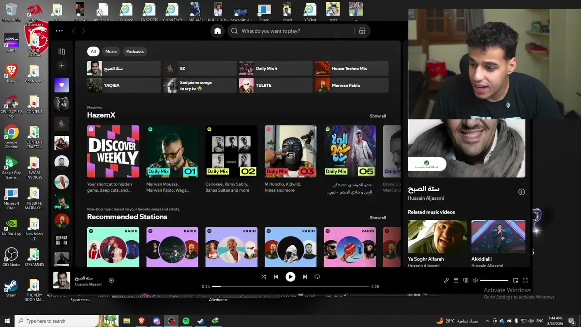Image resolution: width=581 pixels, height=327 pixels.
Task: Skip to the previous track
Action: 276,277
